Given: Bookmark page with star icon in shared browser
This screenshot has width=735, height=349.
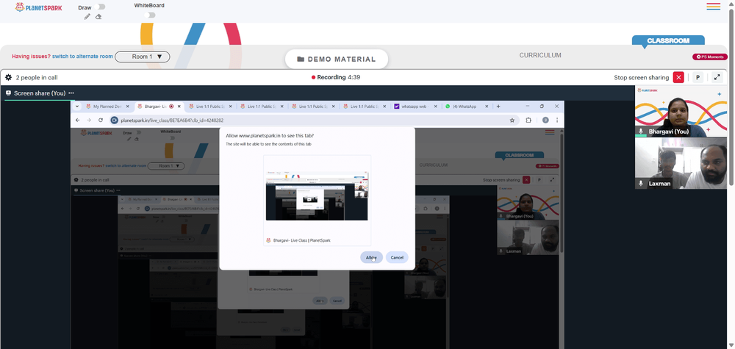Looking at the screenshot, I should 512,120.
